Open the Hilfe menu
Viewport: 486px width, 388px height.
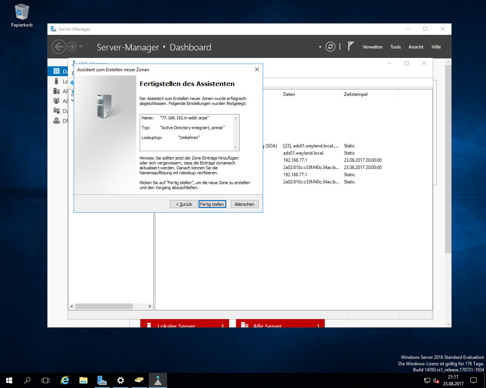click(x=436, y=47)
